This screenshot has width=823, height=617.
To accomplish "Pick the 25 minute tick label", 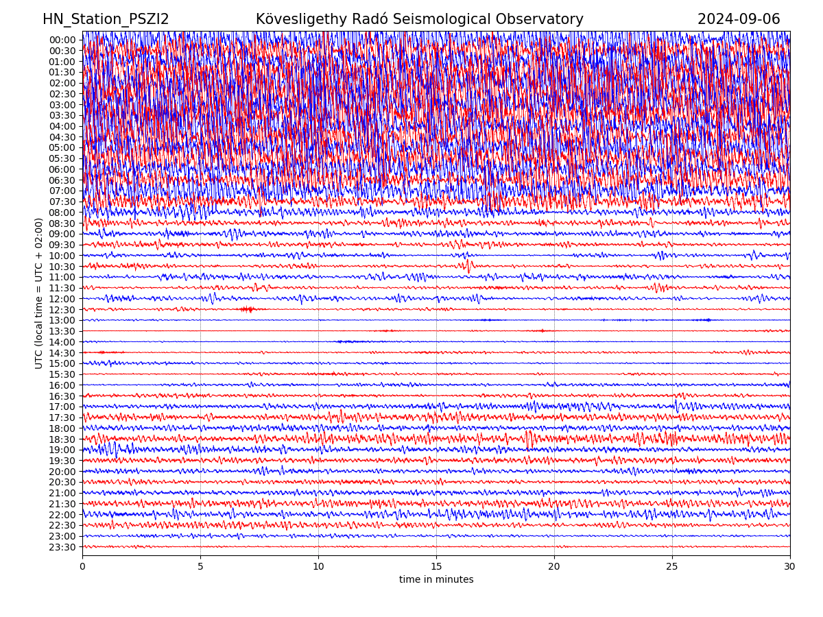I will click(x=672, y=566).
